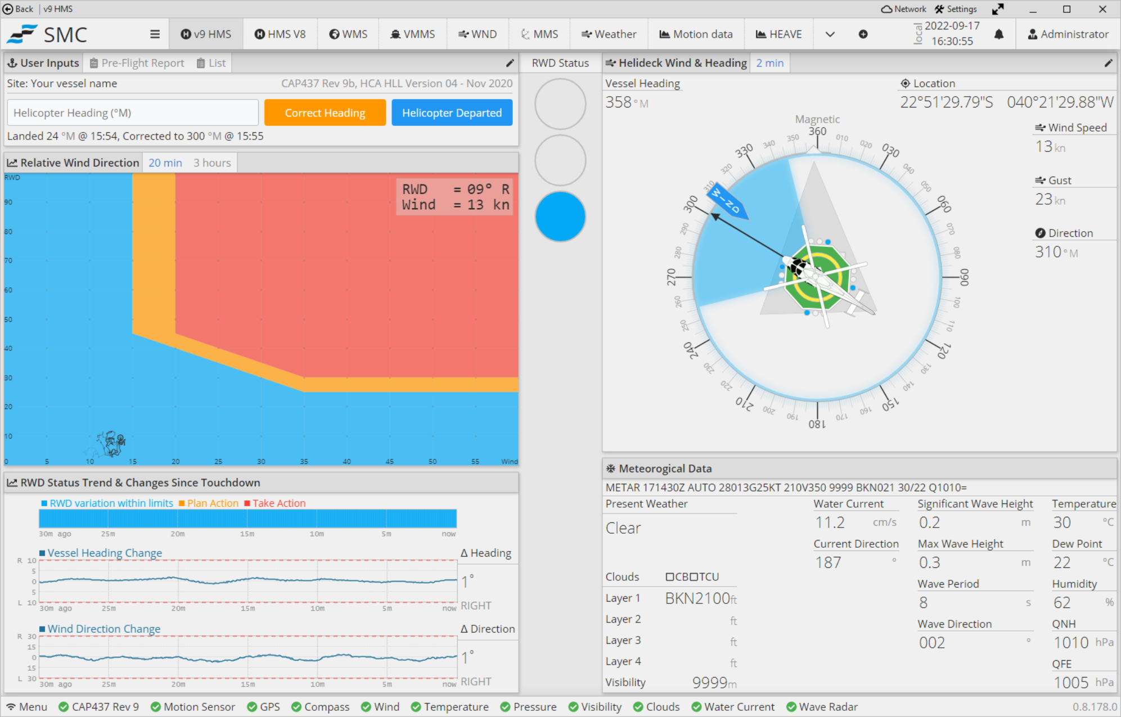
Task: Click the WIND arrow marker on compass
Action: (727, 201)
